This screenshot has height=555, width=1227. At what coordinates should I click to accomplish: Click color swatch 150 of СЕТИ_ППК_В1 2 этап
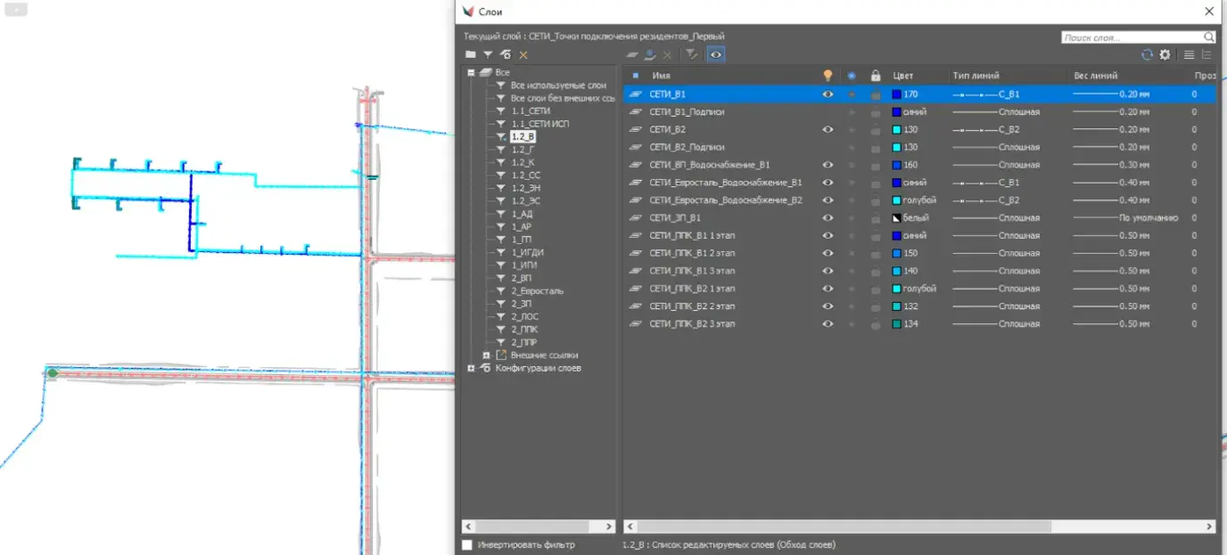coord(897,253)
